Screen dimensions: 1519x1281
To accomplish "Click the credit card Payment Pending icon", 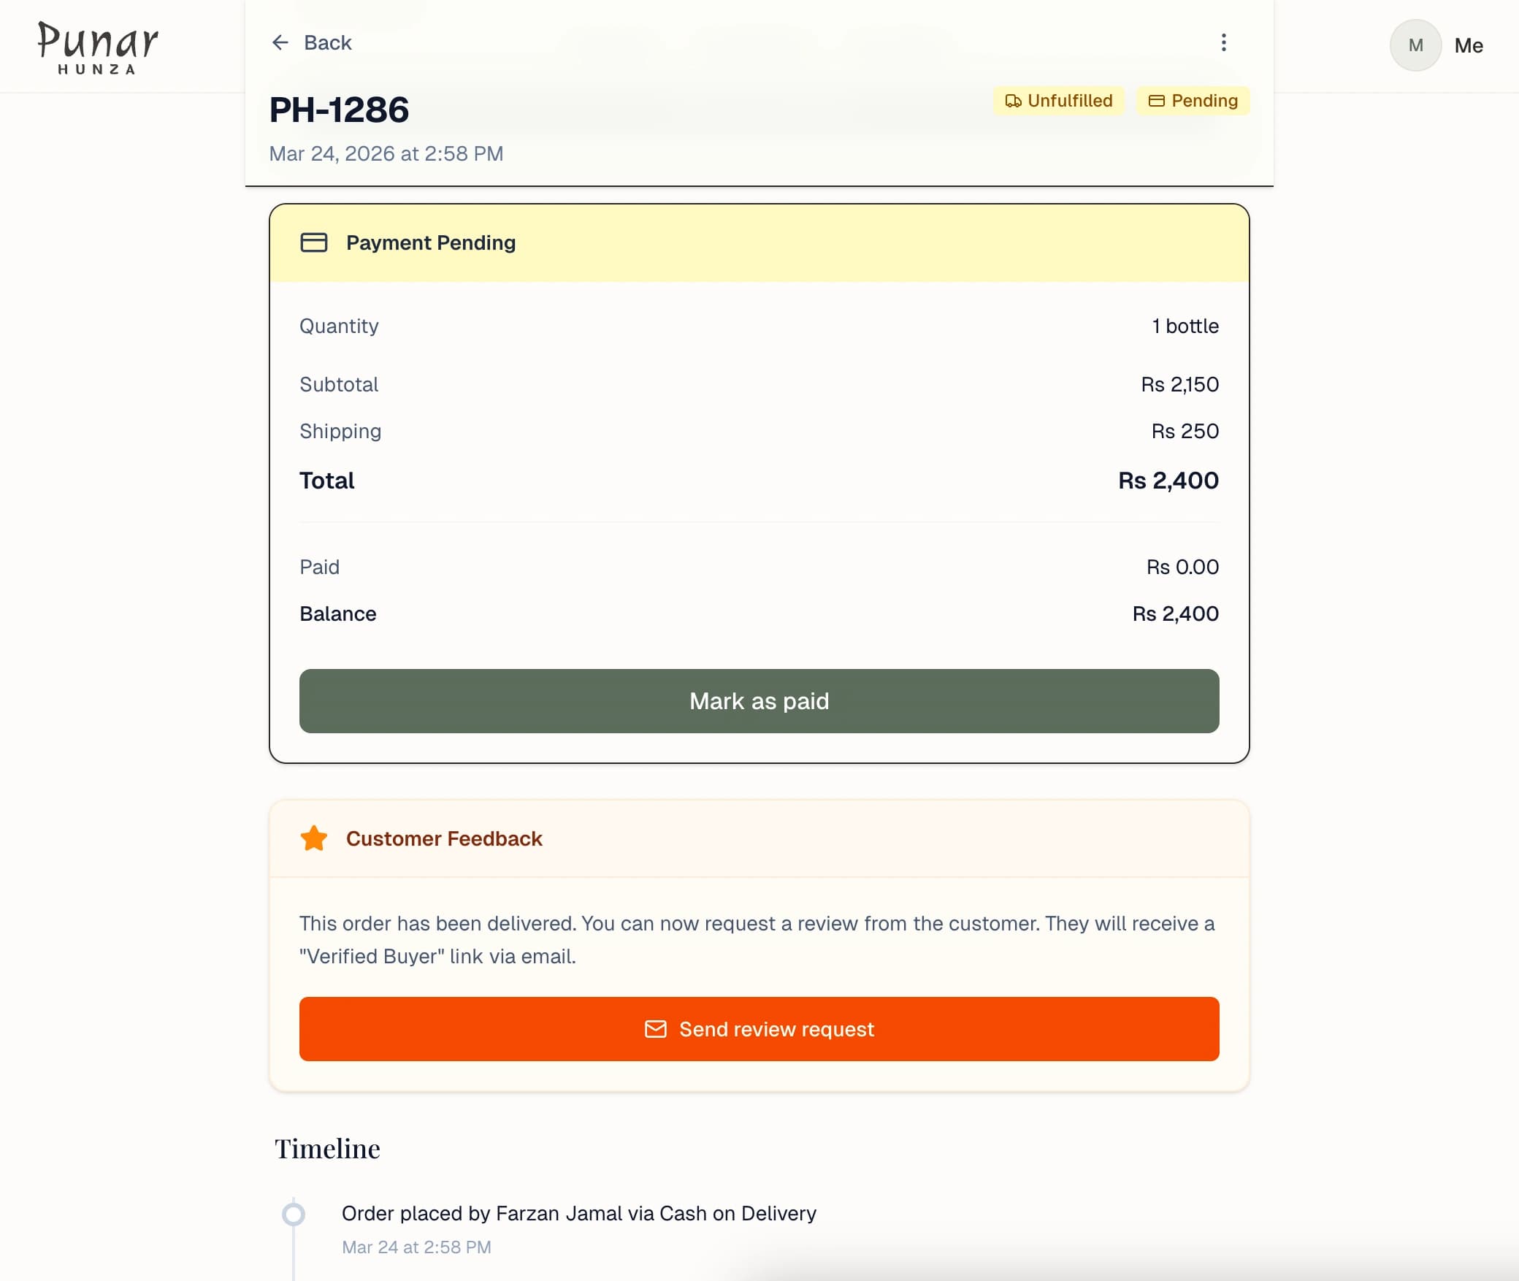I will [314, 242].
